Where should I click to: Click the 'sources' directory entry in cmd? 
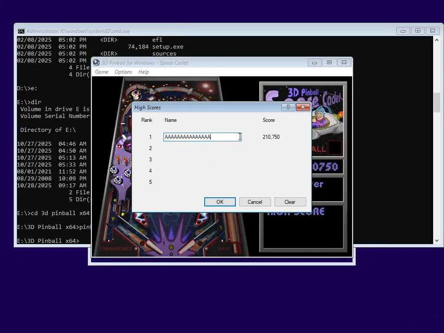pos(164,53)
